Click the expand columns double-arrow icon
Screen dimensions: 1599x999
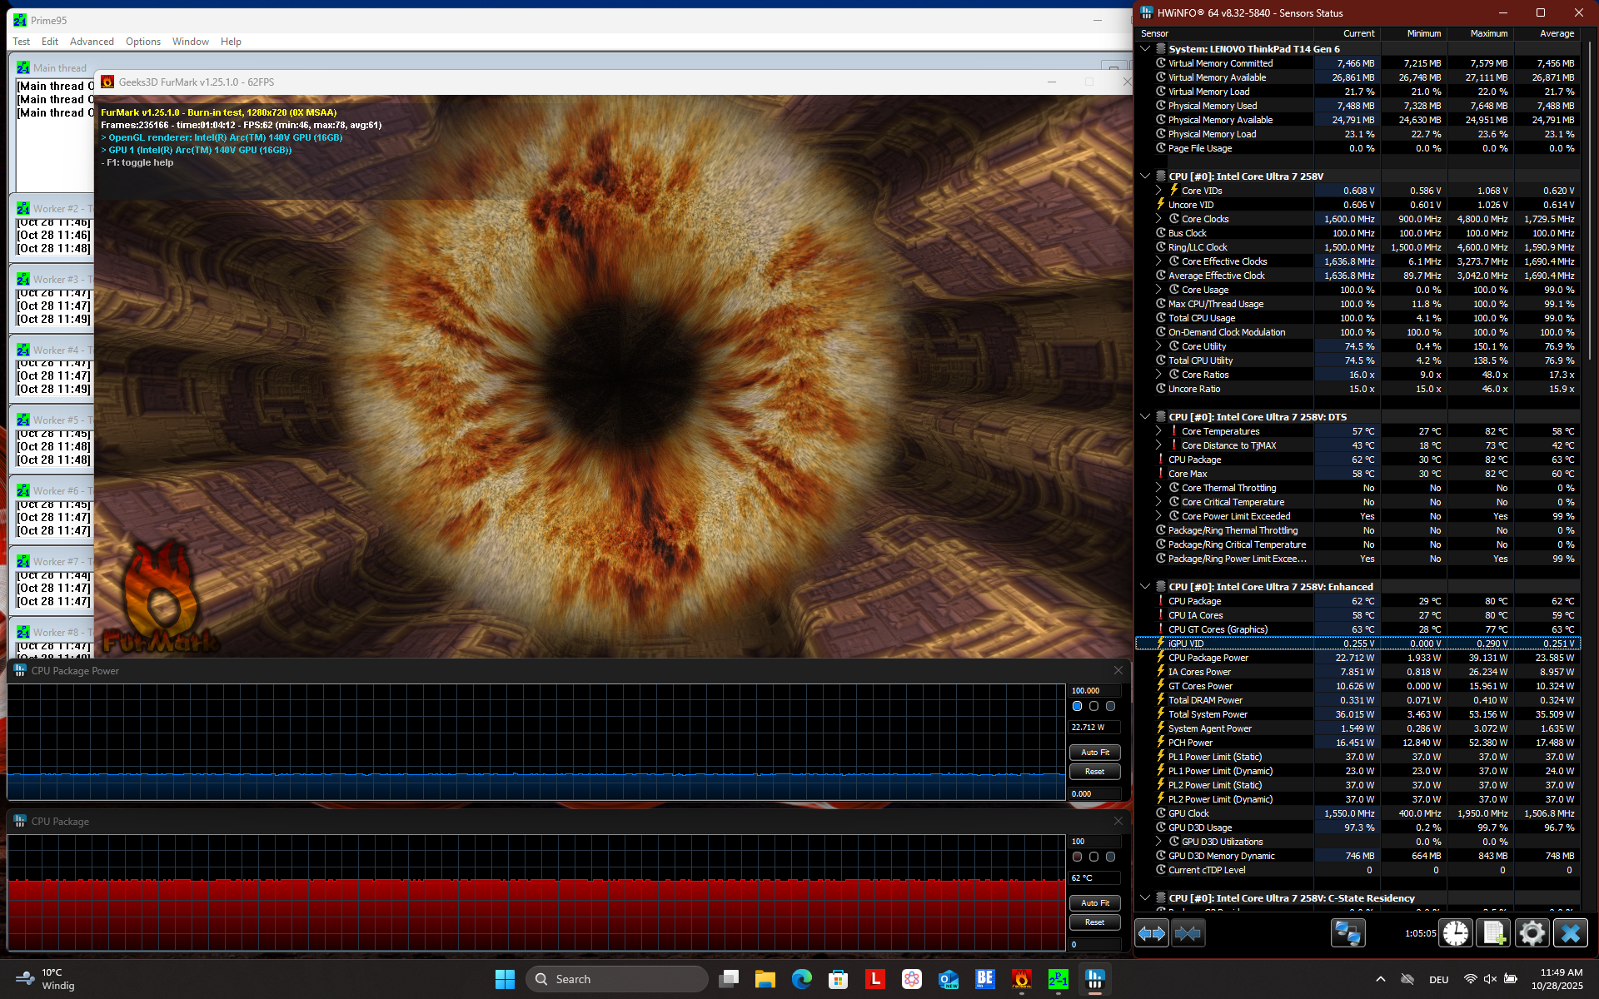[x=1152, y=933]
